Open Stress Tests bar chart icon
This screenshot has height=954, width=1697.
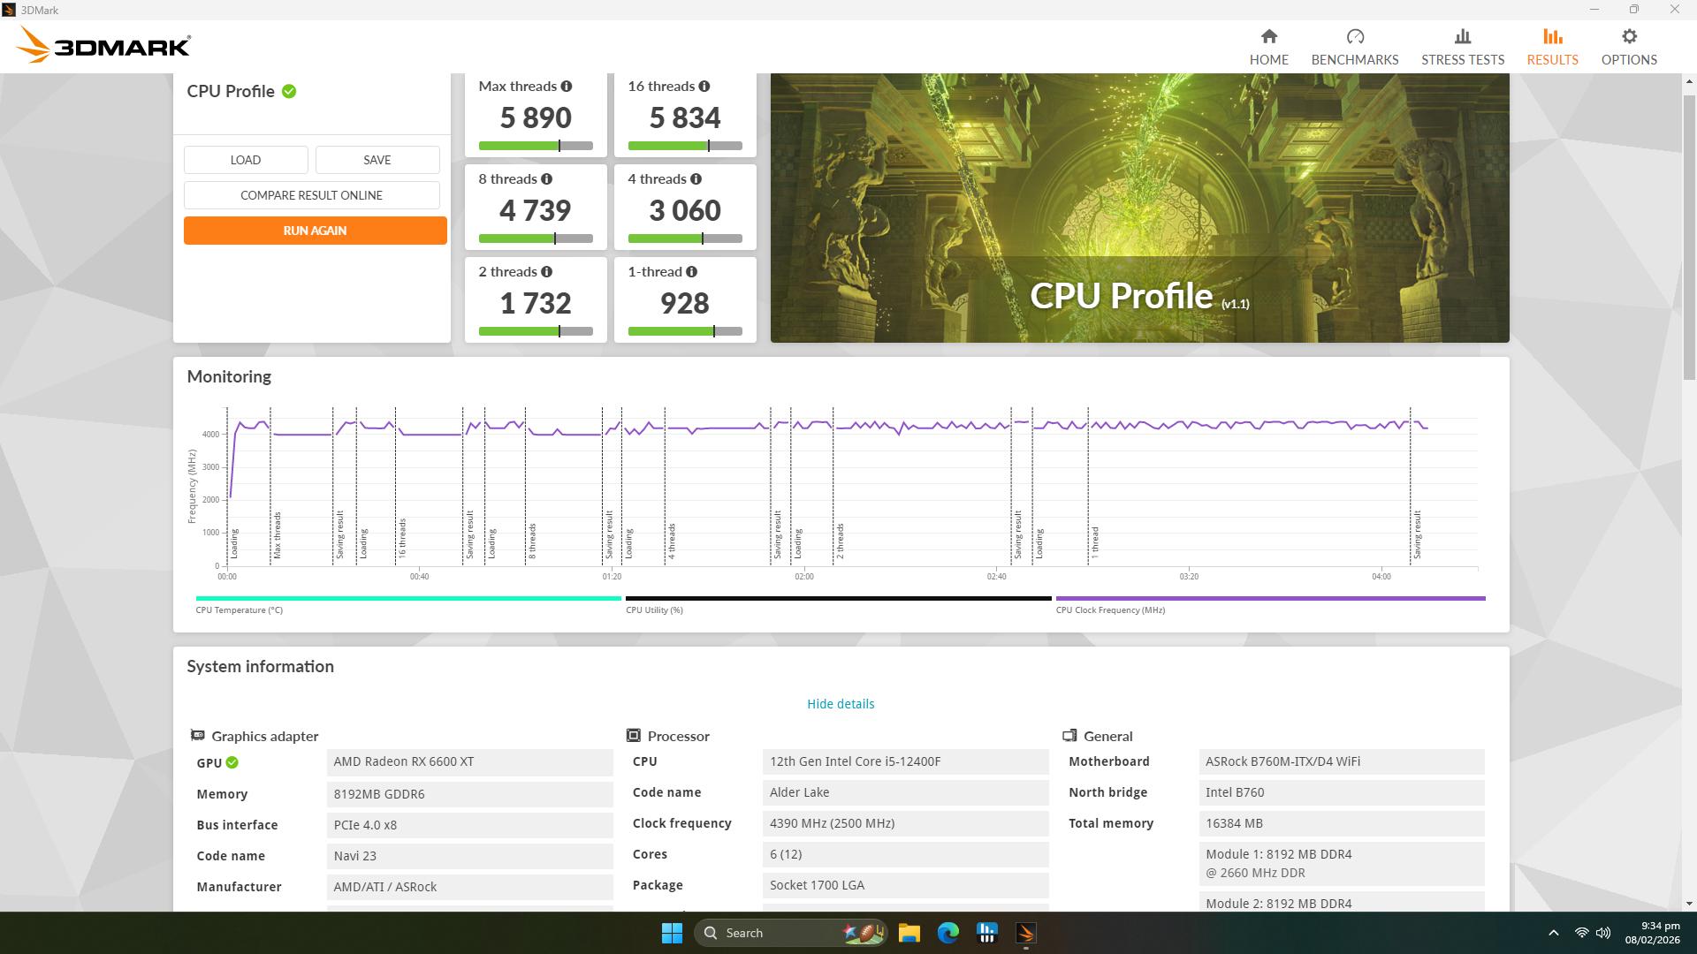1463,36
